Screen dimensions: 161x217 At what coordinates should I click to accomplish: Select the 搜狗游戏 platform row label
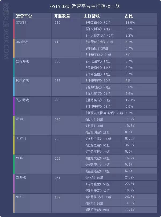pos(23,61)
